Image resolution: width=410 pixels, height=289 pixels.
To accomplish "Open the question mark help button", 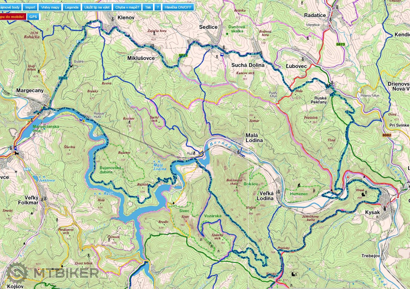I will [x=158, y=7].
